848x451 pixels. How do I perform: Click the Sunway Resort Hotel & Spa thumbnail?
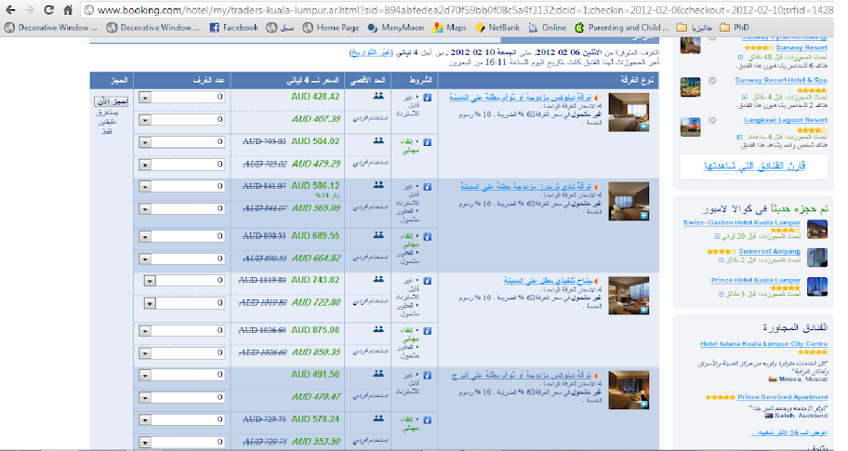690,87
